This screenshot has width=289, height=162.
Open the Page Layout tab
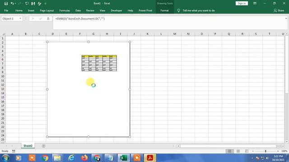pos(47,10)
